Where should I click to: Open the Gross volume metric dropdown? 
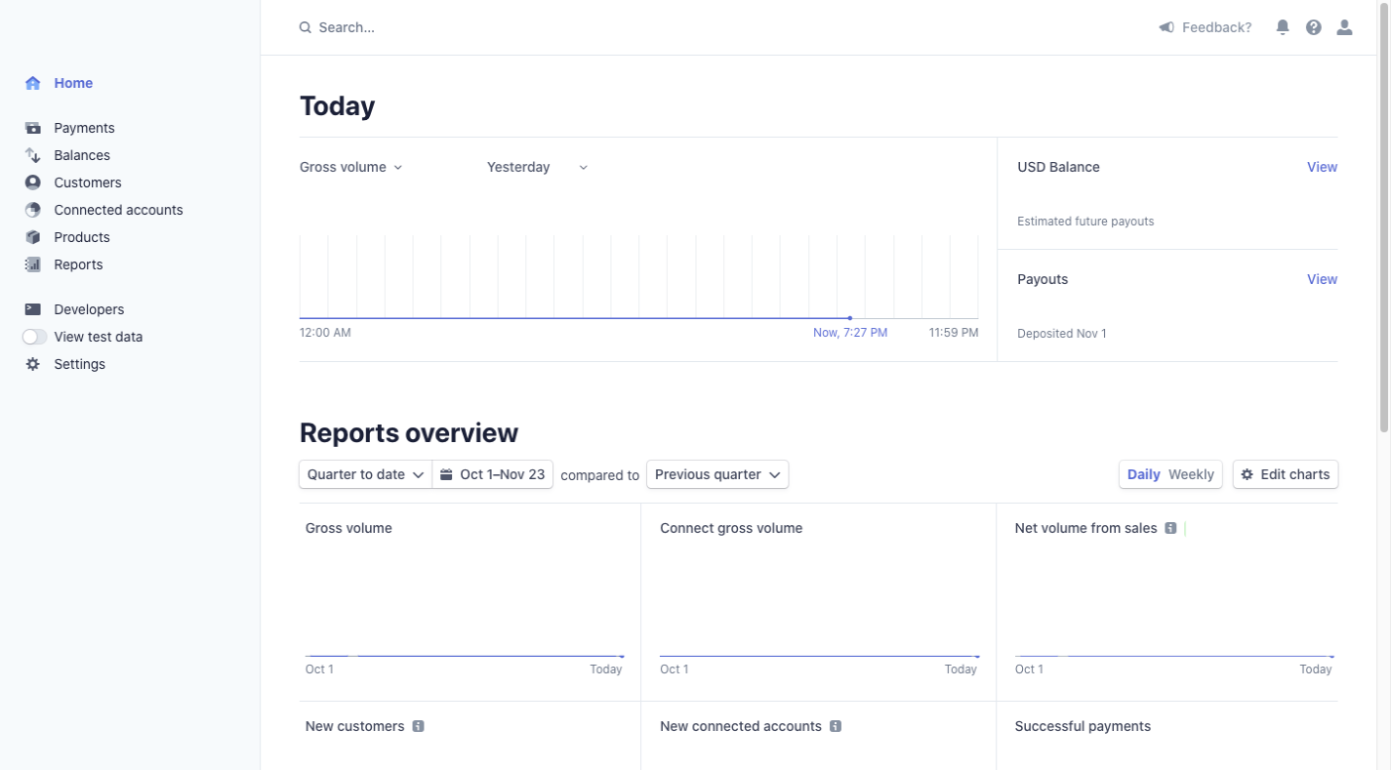(x=349, y=167)
